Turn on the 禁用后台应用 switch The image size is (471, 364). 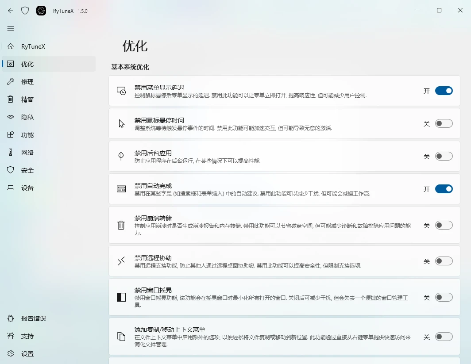coord(444,156)
